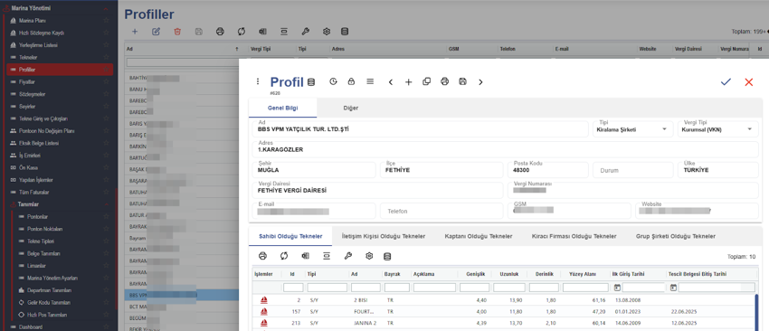Favorite Marina Planı with its star
The height and width of the screenshot is (331, 769).
(106, 21)
